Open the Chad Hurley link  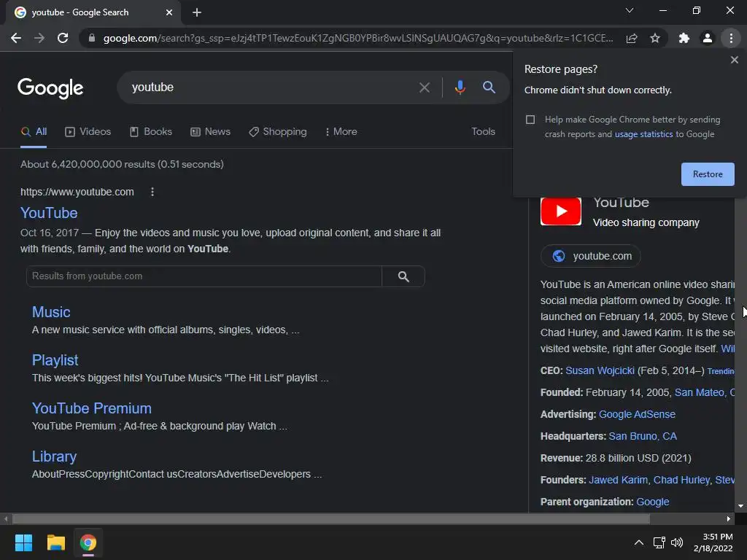[681, 480]
